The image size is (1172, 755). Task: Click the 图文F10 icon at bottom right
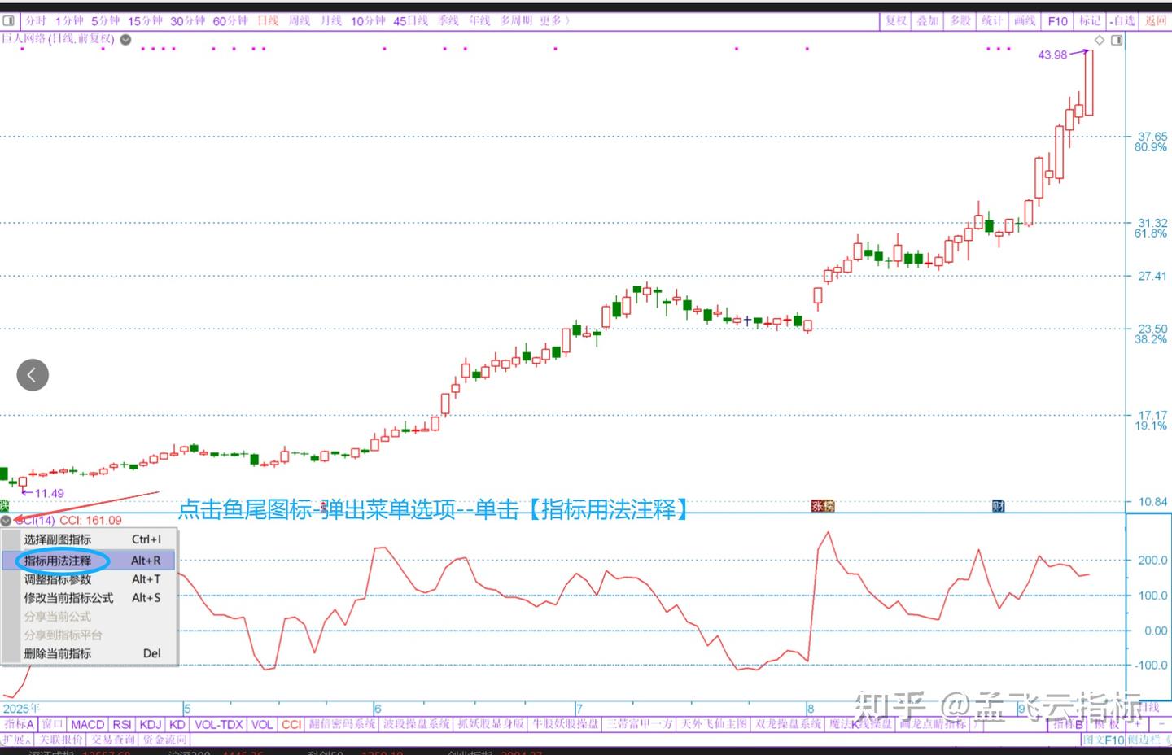[1104, 739]
